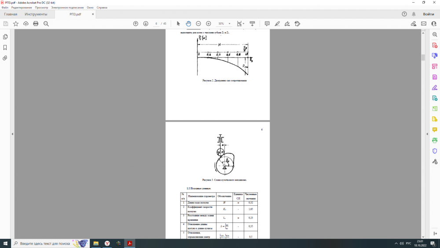Open find text magnifier icon

46,24
